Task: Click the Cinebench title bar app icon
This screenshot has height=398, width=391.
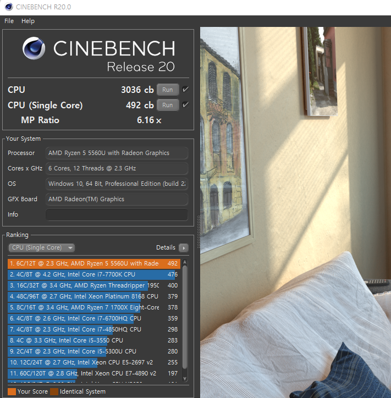Action: point(9,7)
